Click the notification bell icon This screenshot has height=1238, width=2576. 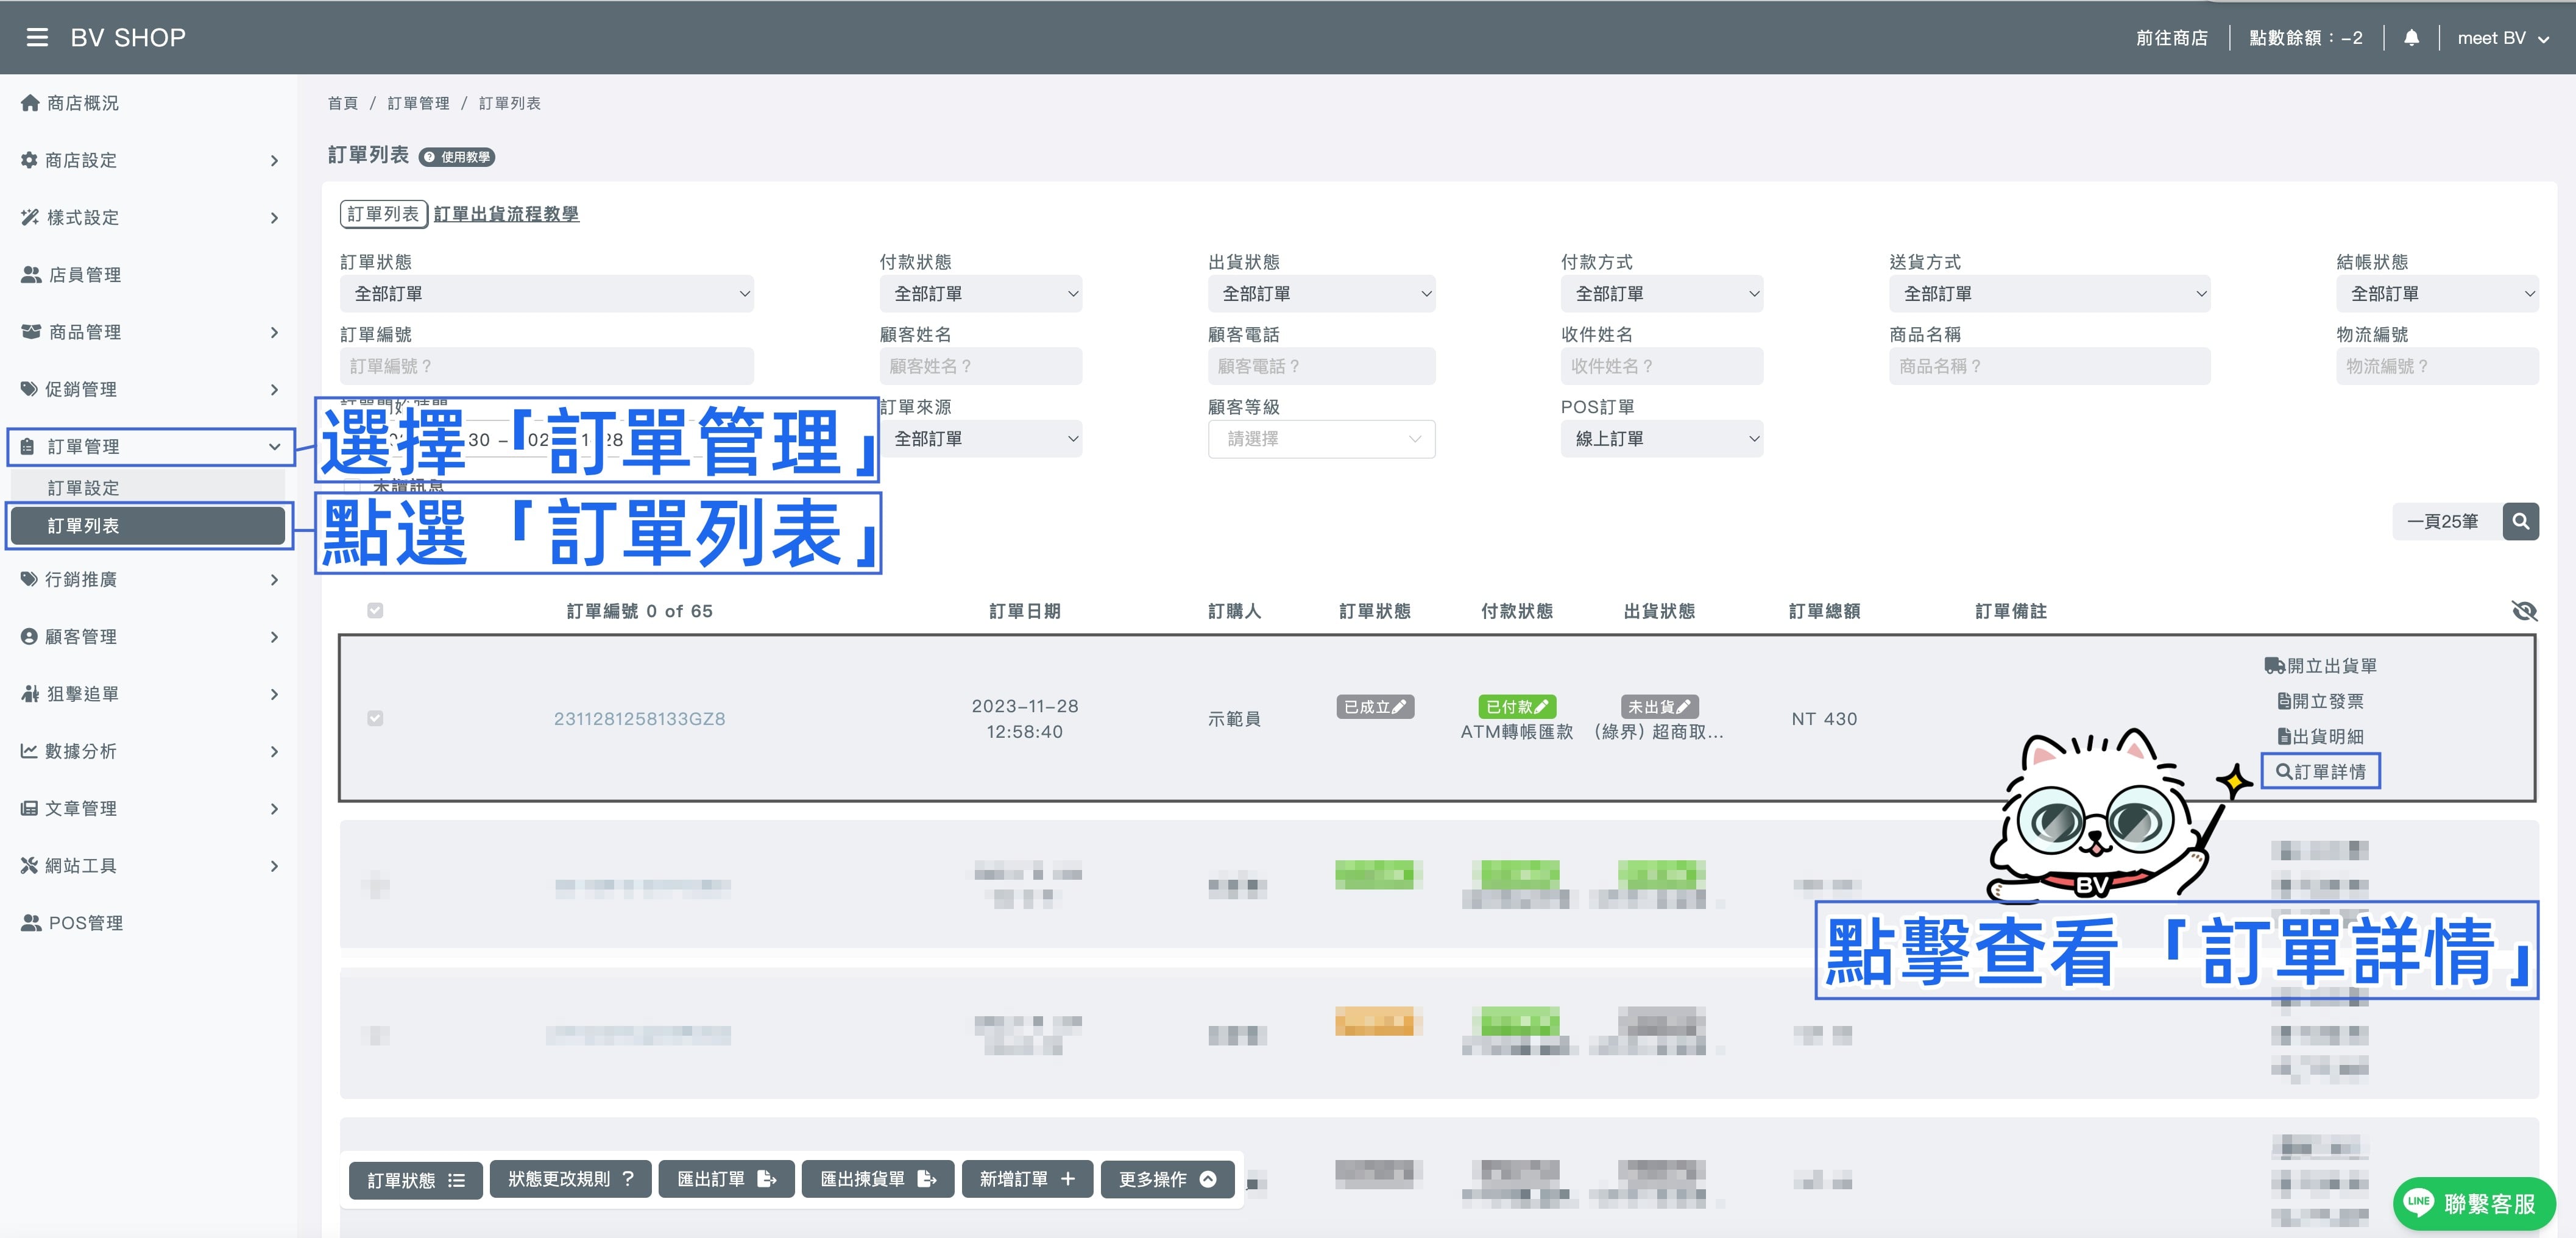(2411, 38)
